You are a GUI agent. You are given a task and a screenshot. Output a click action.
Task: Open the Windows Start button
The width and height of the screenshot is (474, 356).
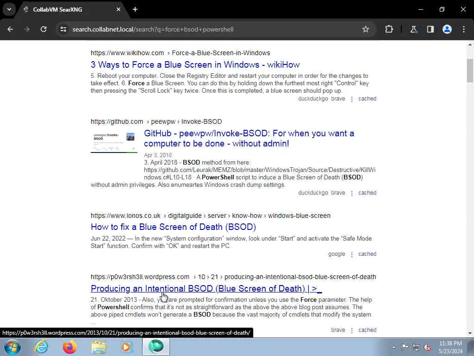pyautogui.click(x=12, y=347)
